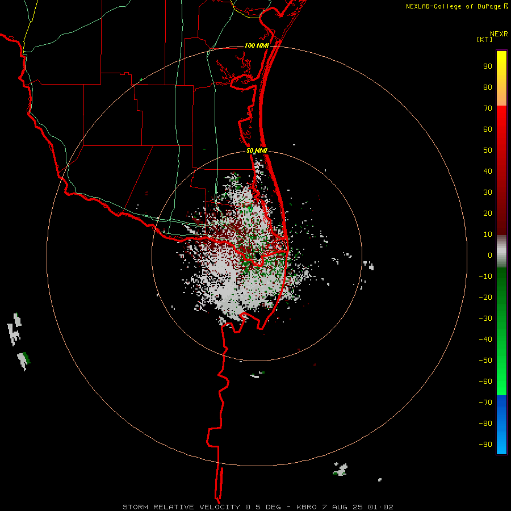511x511 pixels.
Task: Pick the blue bottom segment of the color bar
Action: click(501, 425)
